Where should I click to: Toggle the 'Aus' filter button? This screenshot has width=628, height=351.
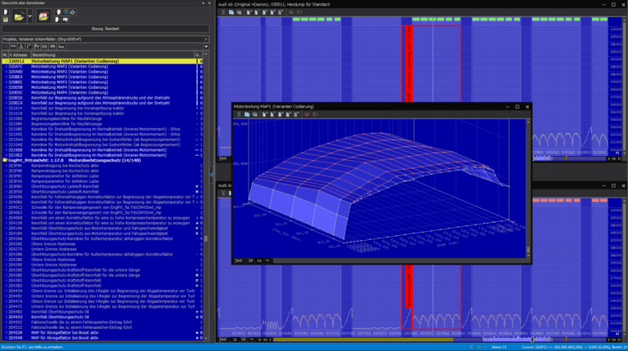click(x=61, y=46)
